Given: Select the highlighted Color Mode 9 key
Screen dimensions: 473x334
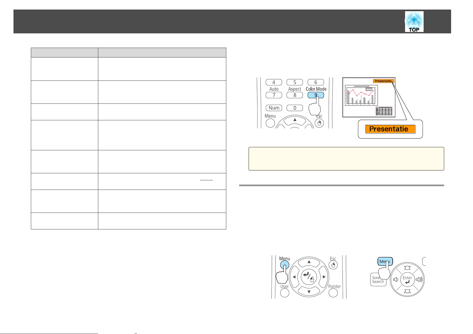Looking at the screenshot, I should tap(316, 95).
